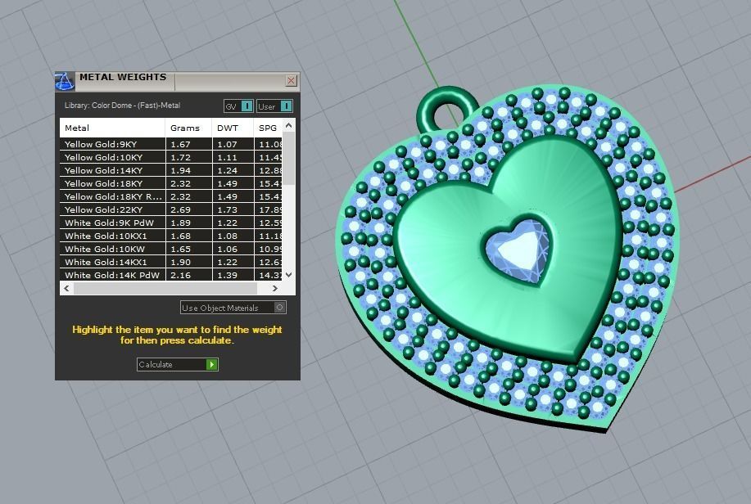Click the vertical scrollbar thumb
751x504 pixels.
[288, 159]
